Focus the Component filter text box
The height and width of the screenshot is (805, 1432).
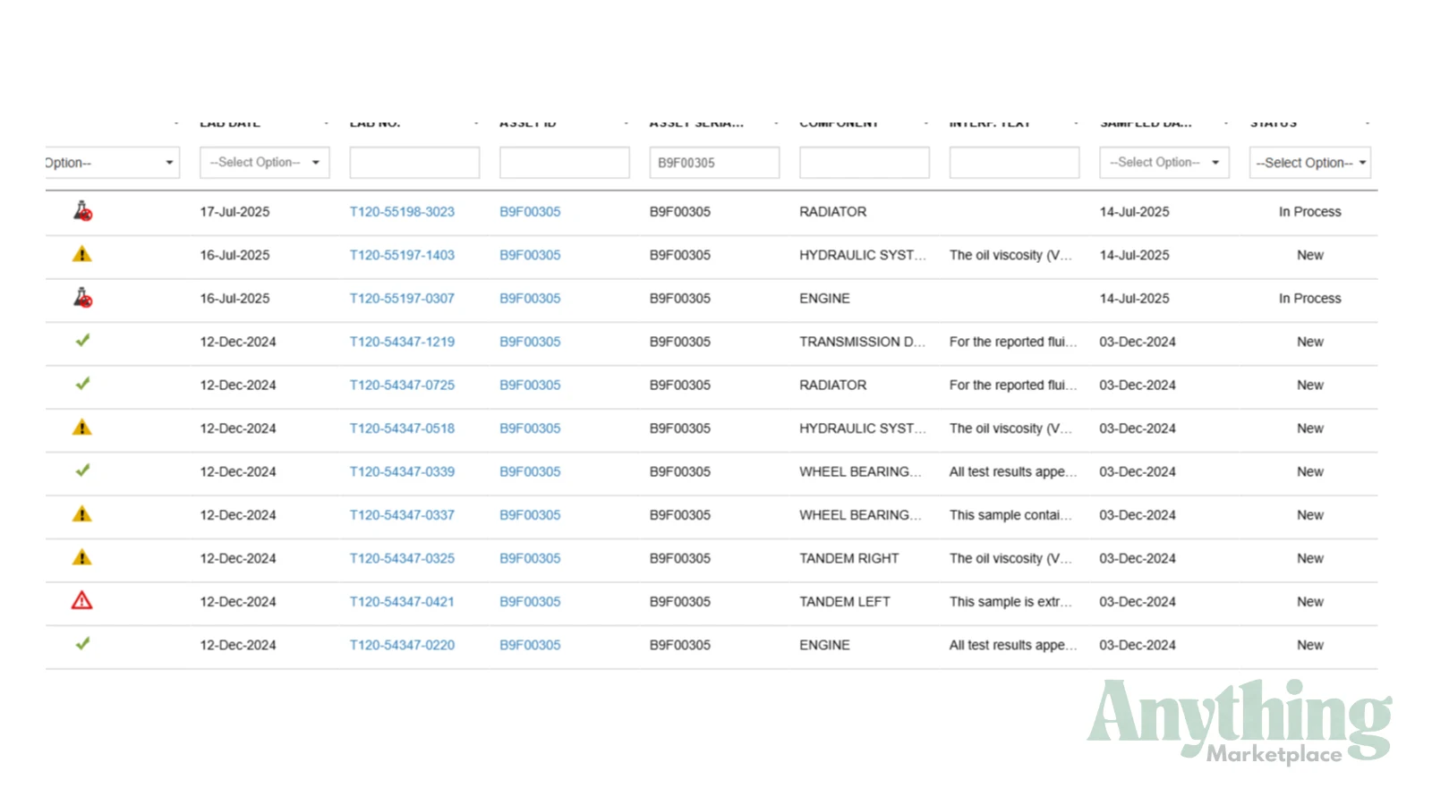865,163
